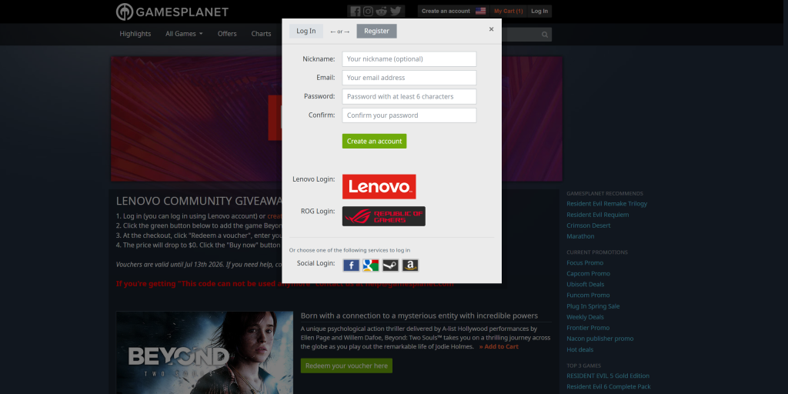Expand the All Games dropdown menu
The image size is (788, 394).
pyautogui.click(x=184, y=34)
